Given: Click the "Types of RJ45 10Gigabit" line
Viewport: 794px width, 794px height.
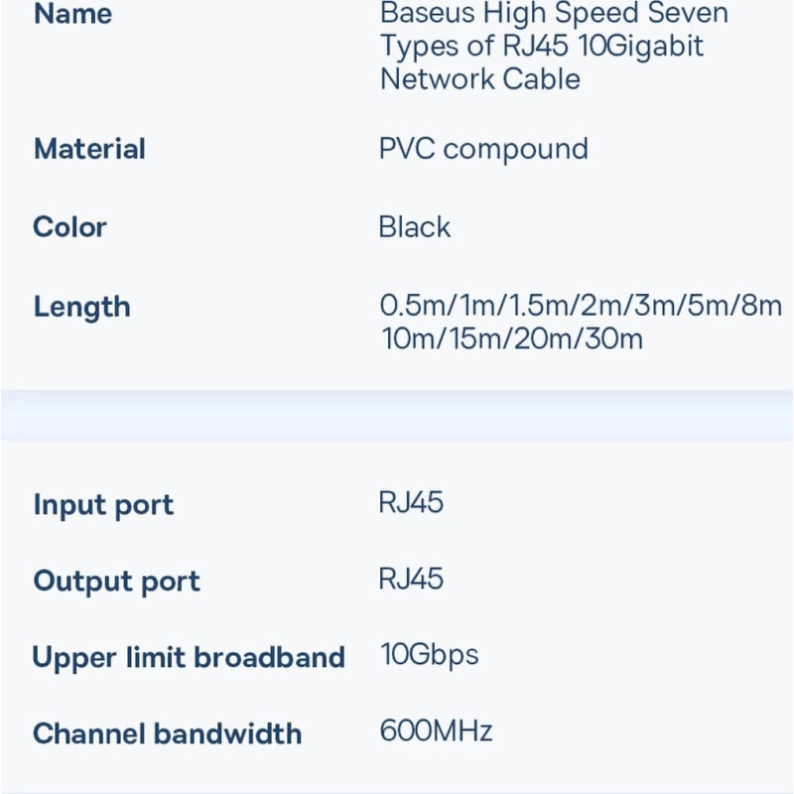Looking at the screenshot, I should [542, 47].
